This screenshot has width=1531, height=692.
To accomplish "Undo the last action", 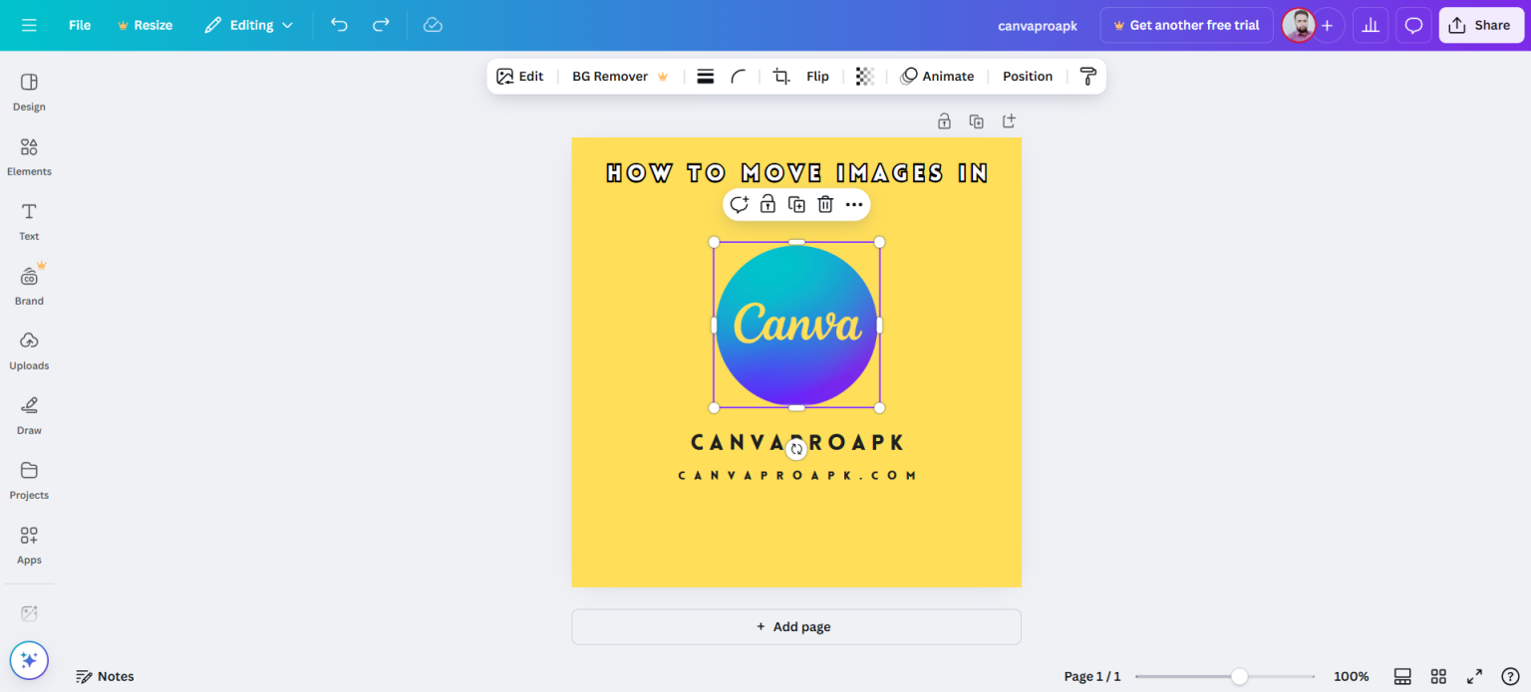I will coord(338,25).
